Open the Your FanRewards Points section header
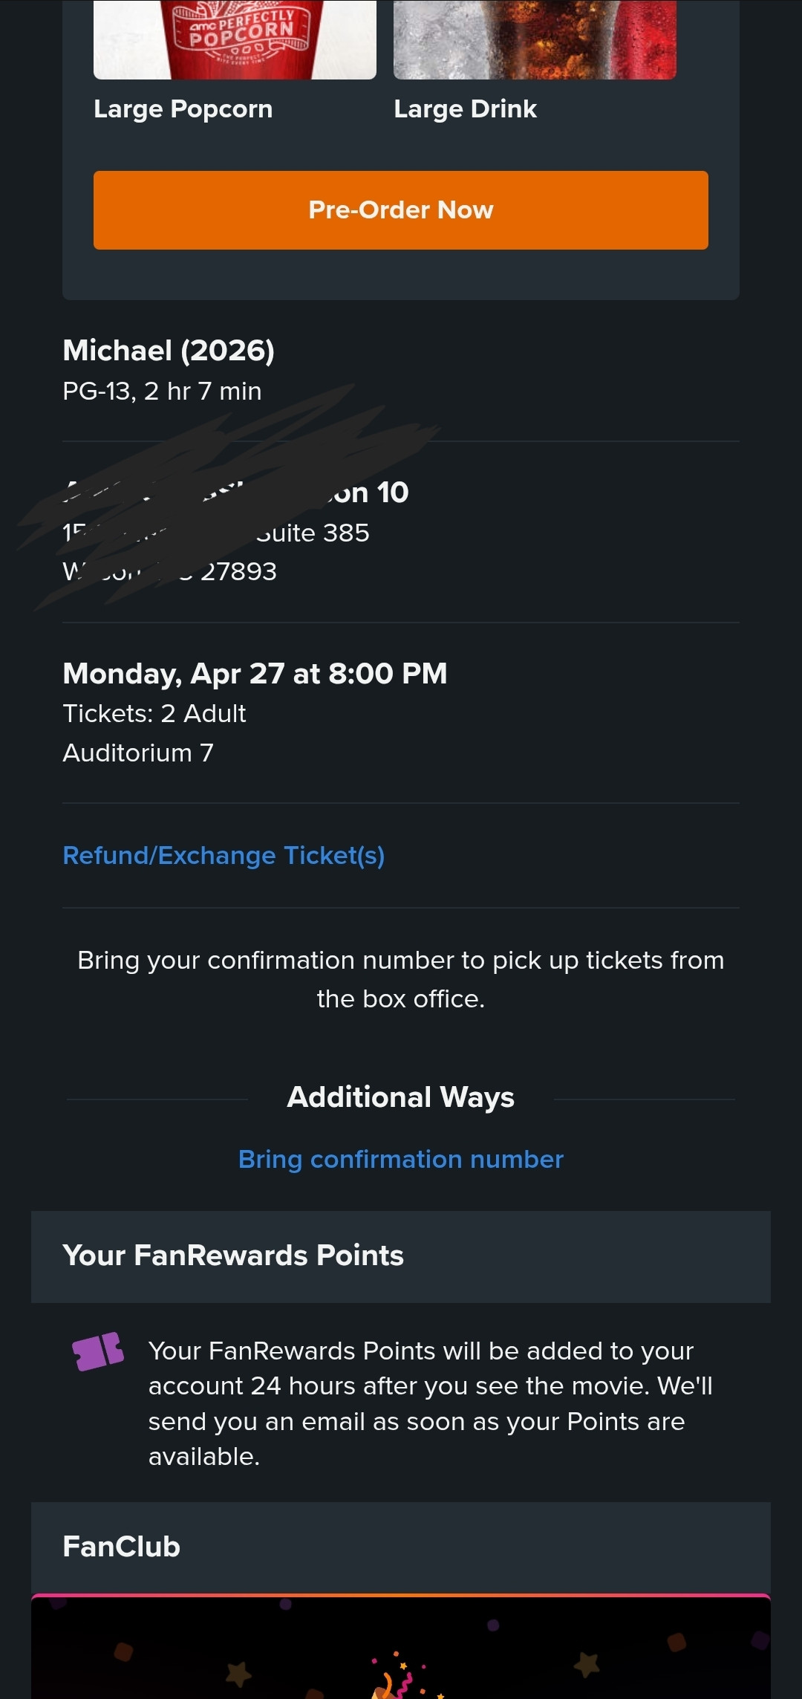 233,1255
